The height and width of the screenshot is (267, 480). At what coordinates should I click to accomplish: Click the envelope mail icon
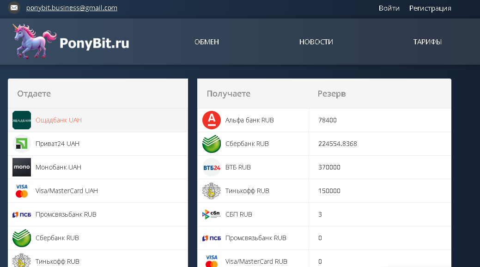pos(14,8)
